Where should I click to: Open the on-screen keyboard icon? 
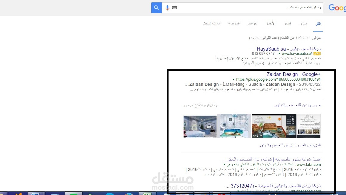pyautogui.click(x=174, y=8)
